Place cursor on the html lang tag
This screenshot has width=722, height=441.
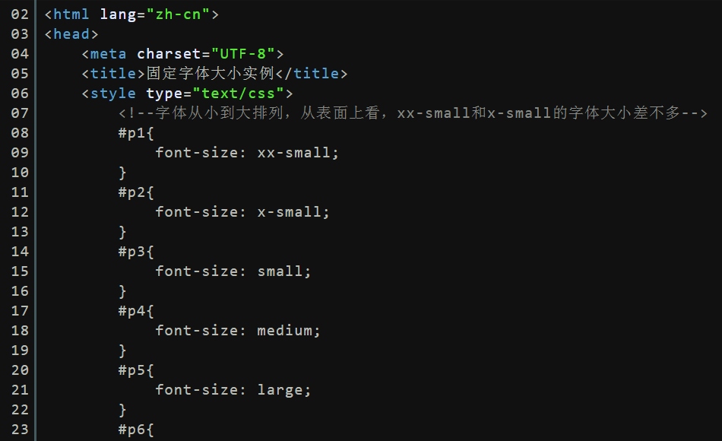pyautogui.click(x=131, y=14)
